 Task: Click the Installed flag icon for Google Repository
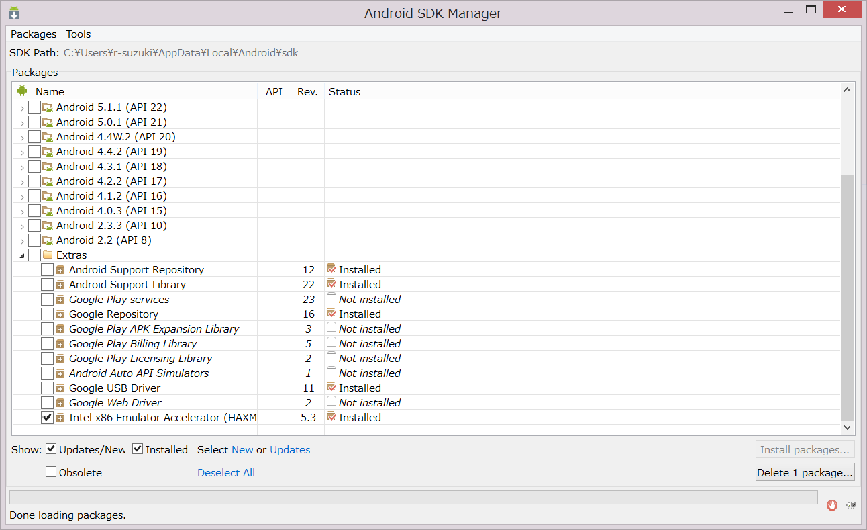pos(331,314)
